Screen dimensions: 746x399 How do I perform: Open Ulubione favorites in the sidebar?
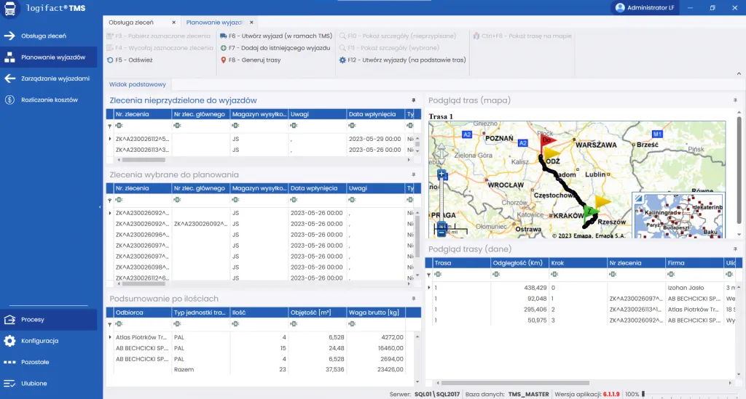click(x=34, y=383)
